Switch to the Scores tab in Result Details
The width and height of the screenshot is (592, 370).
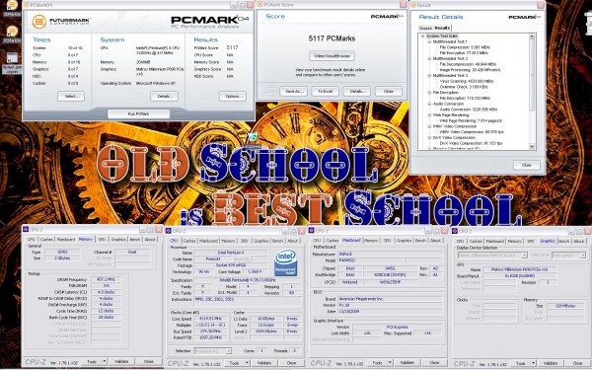tap(425, 29)
